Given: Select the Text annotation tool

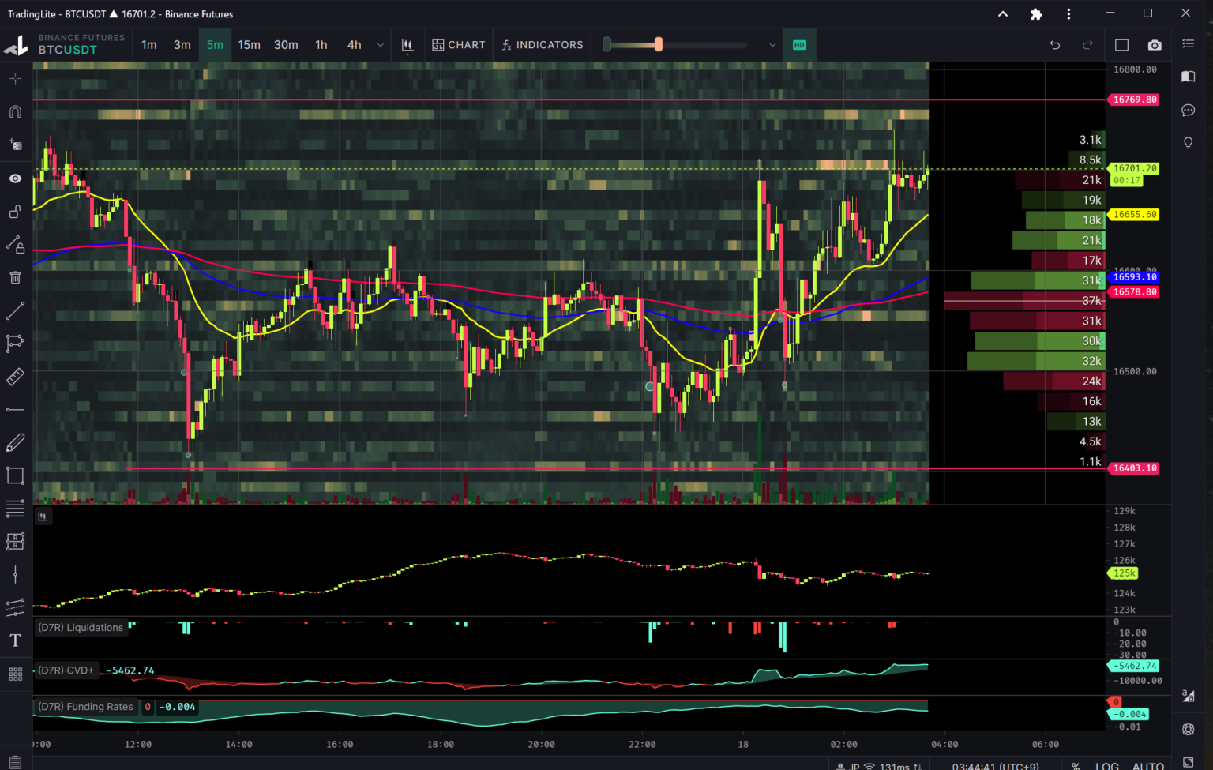Looking at the screenshot, I should tap(15, 640).
